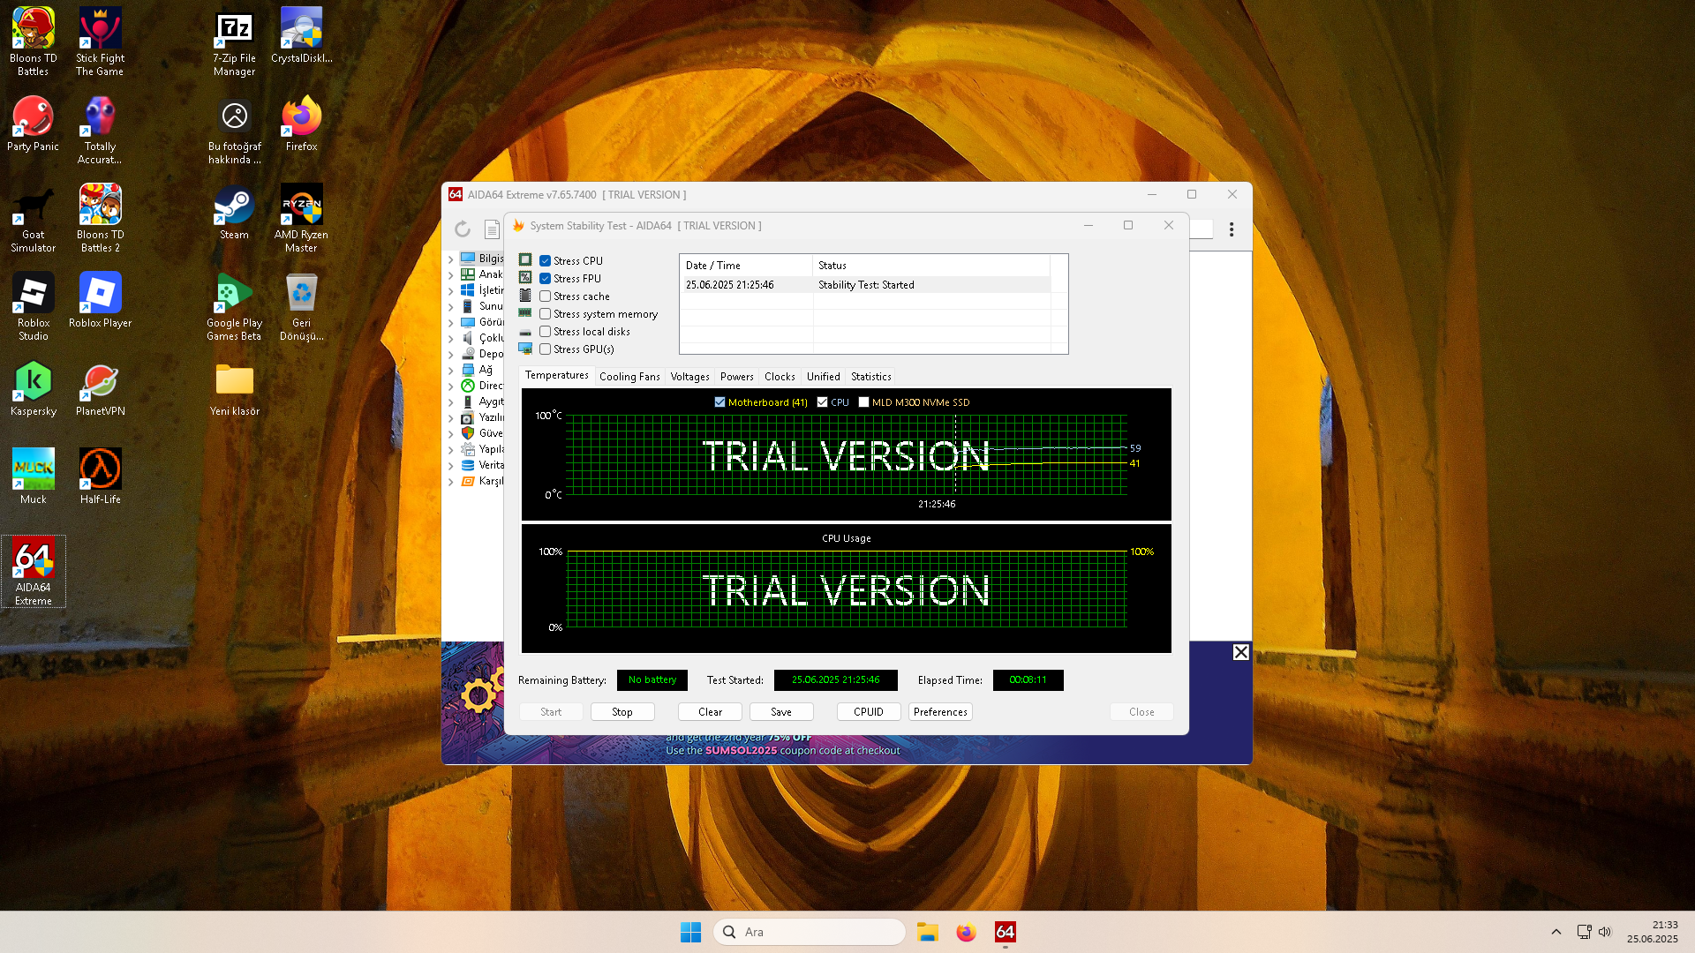Switch to the Voltages tab

[689, 377]
